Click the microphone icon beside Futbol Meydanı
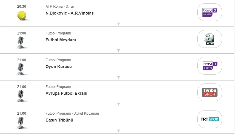 pos(21,42)
